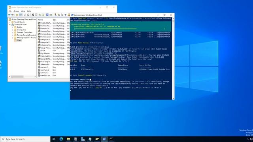Click the taskbar search box
253x142 pixels.
point(25,139)
